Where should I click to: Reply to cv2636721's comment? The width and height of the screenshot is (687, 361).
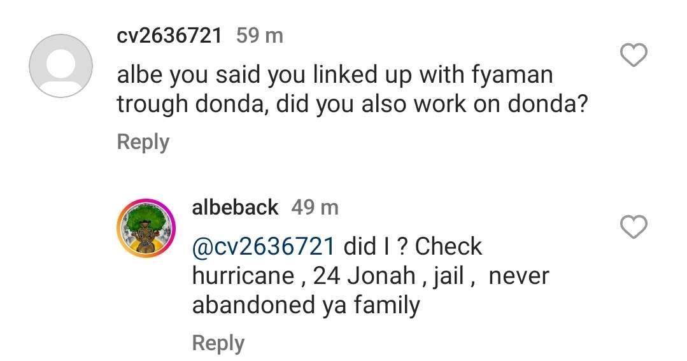pos(143,142)
